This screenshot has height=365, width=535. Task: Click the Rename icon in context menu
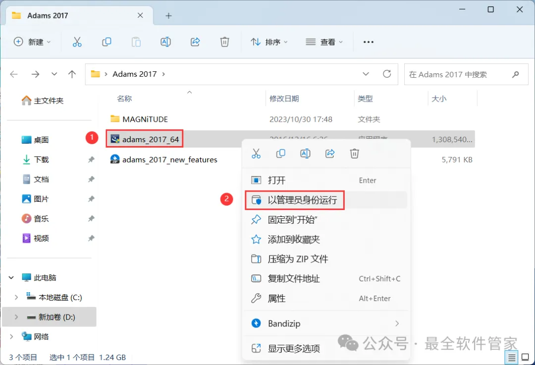305,154
